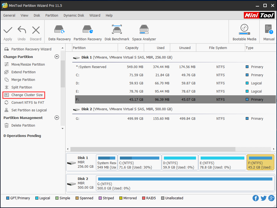
Task: Click GPT/Primary legend color swatch
Action: coord(8,198)
